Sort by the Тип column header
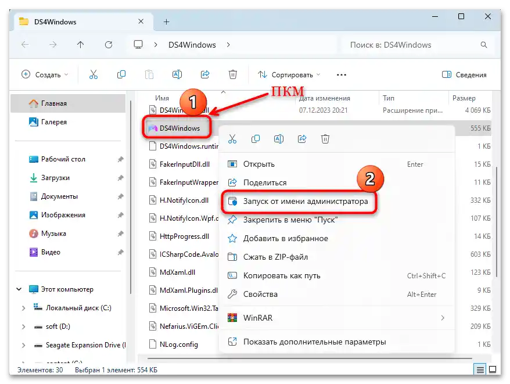Viewport: 510px width, 384px height. point(389,98)
